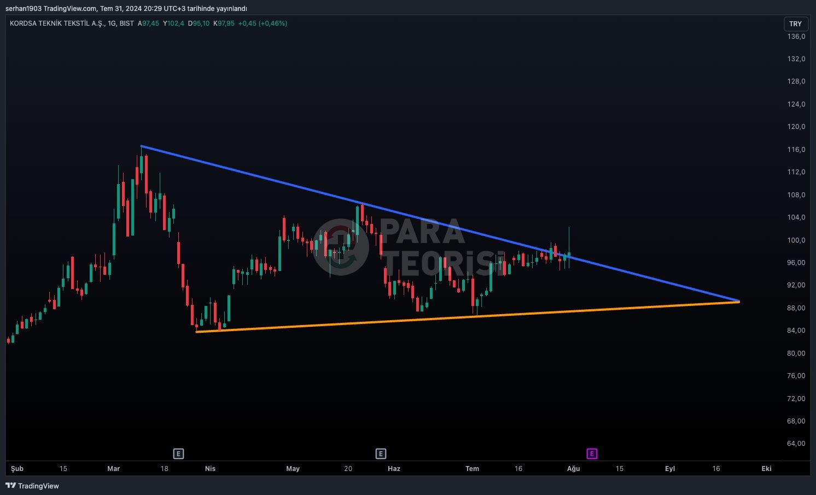
Task: Click the 84,00 price axis label
Action: 796,331
